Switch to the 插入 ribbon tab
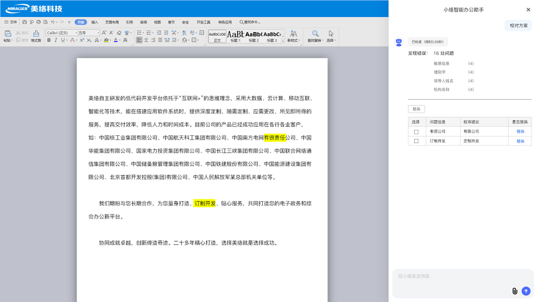Viewport: 537px width, 302px height. [94, 22]
